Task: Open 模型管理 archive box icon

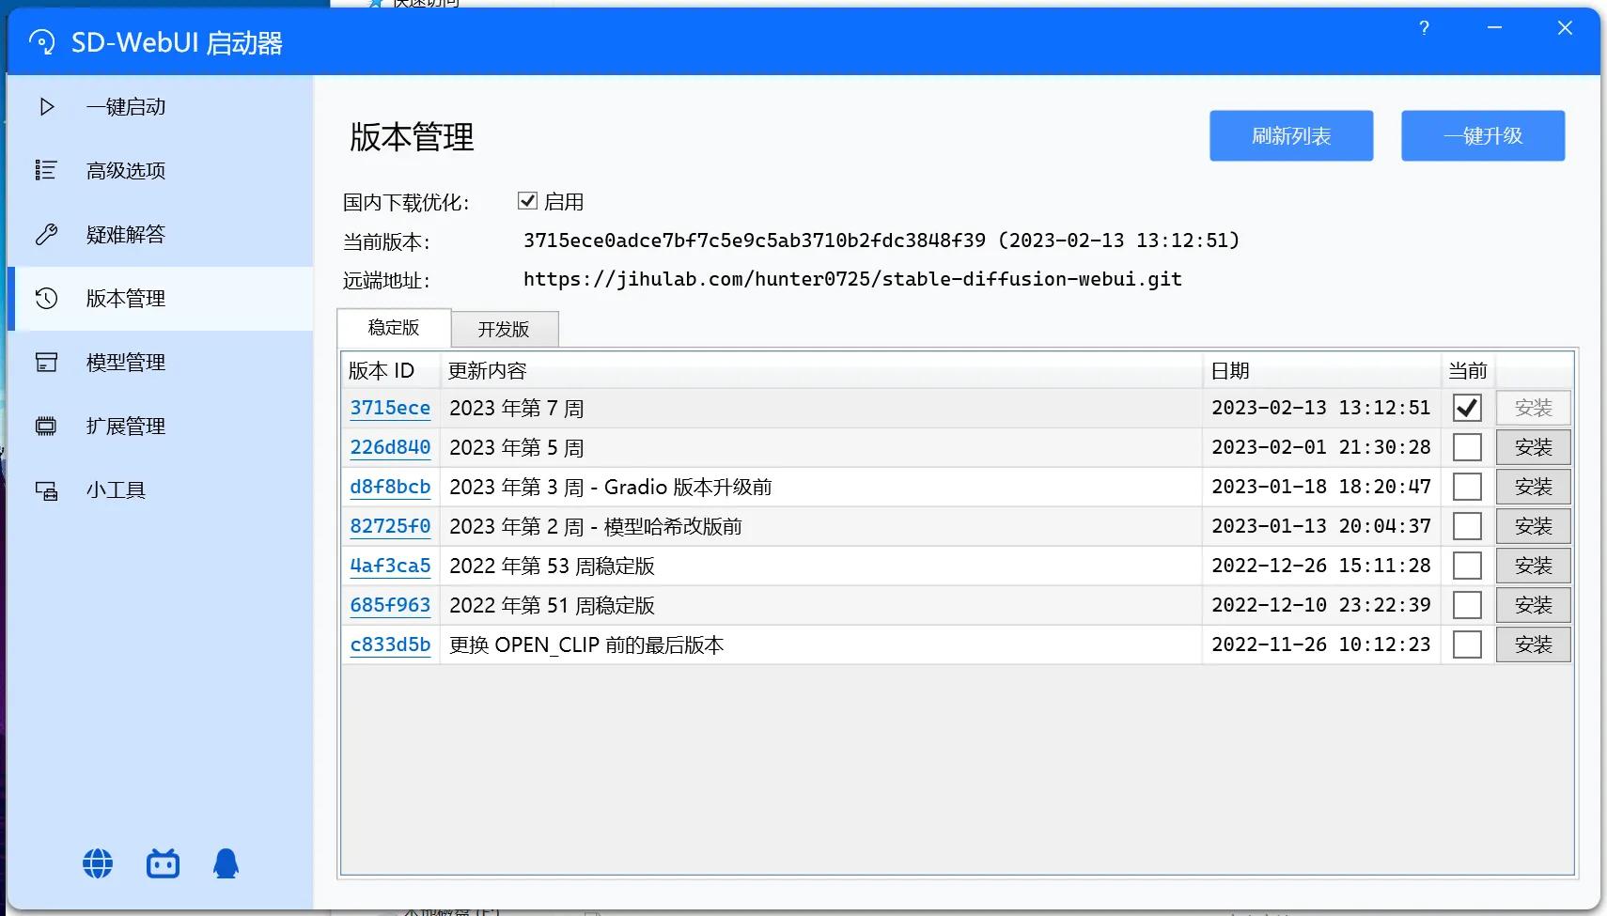Action: coord(46,362)
